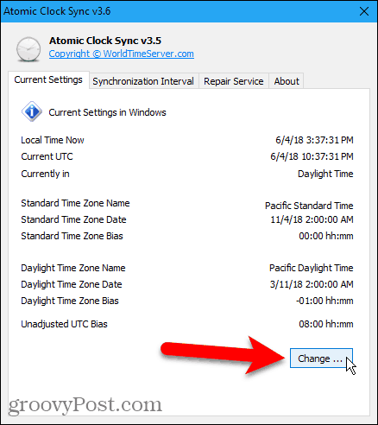Viewport: 378px width, 425px height.
Task: Switch to the Synchronization Interval tab
Action: click(143, 81)
